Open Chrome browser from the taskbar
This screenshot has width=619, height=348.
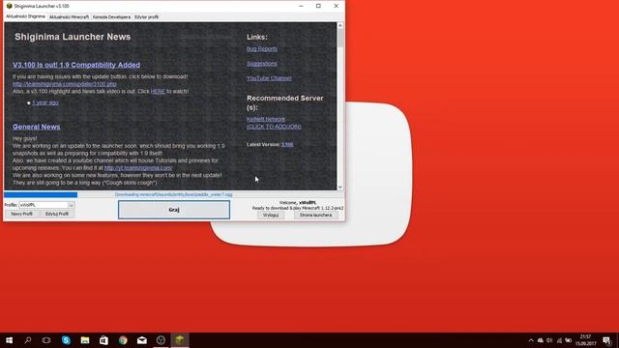pos(123,340)
